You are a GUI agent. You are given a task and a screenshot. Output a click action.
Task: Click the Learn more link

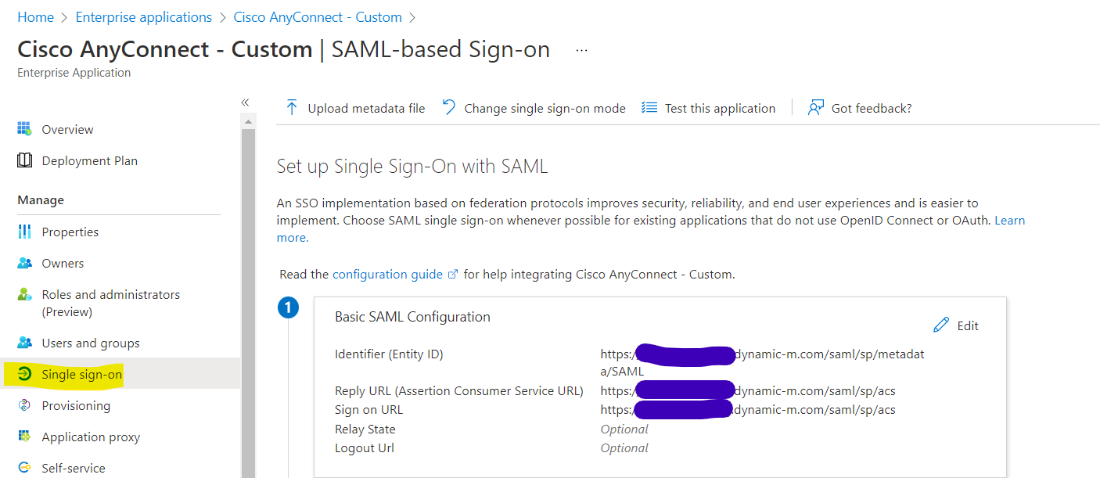tap(1010, 220)
